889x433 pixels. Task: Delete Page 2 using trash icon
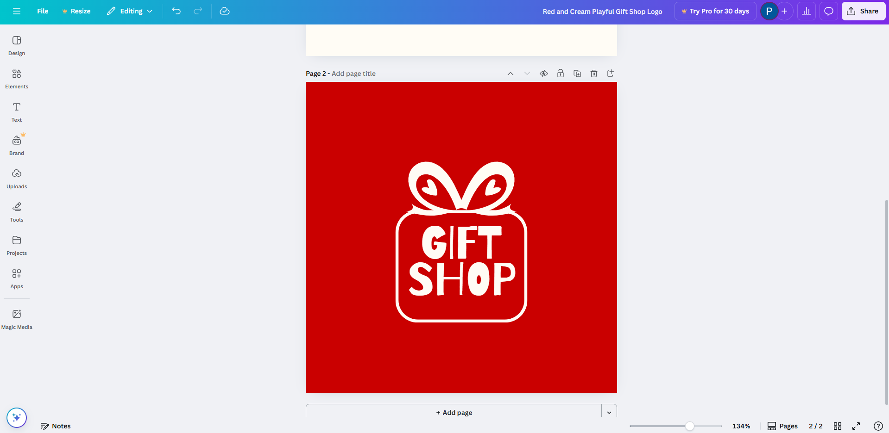(x=594, y=74)
